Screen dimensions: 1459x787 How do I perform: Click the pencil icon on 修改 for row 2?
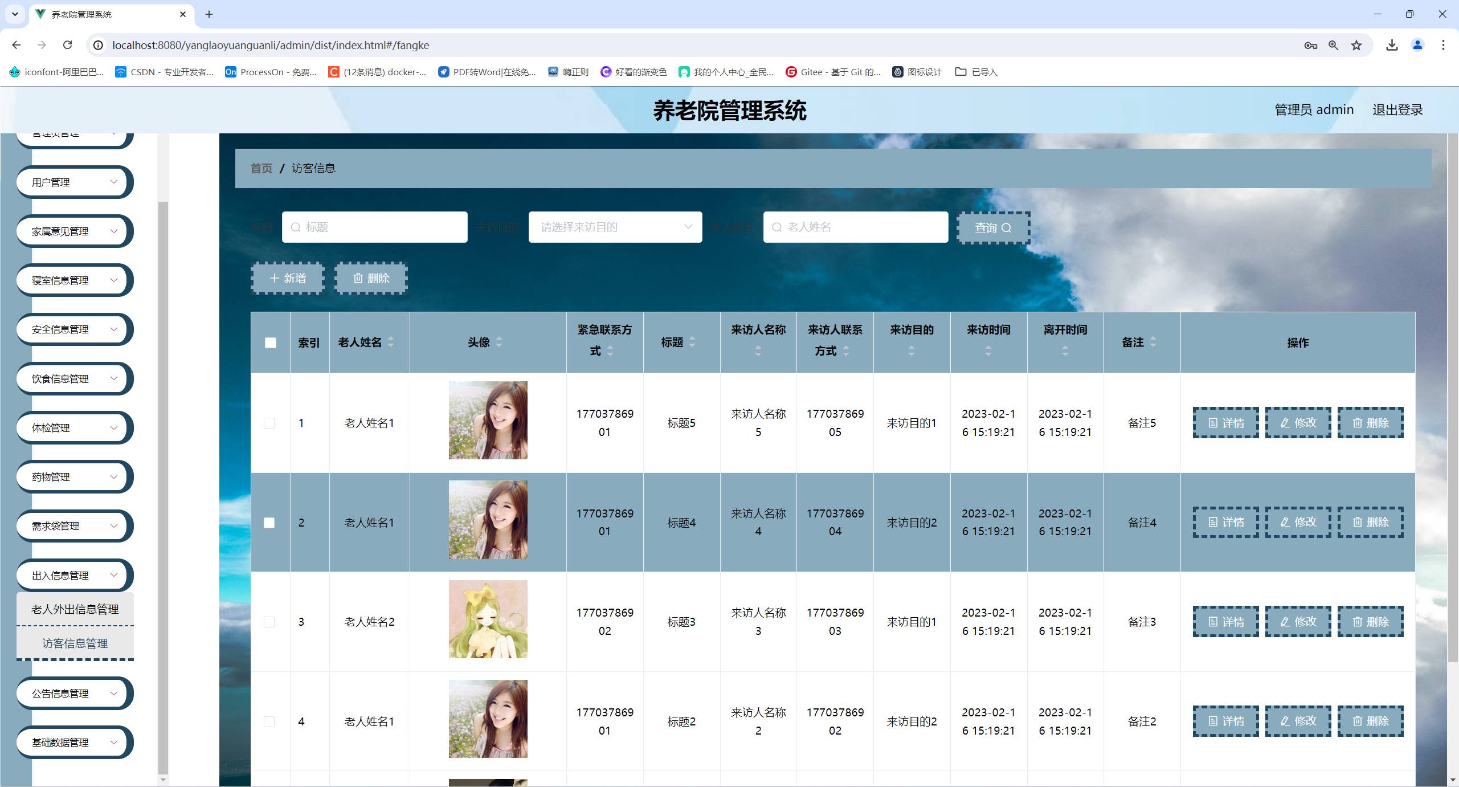tap(1284, 522)
